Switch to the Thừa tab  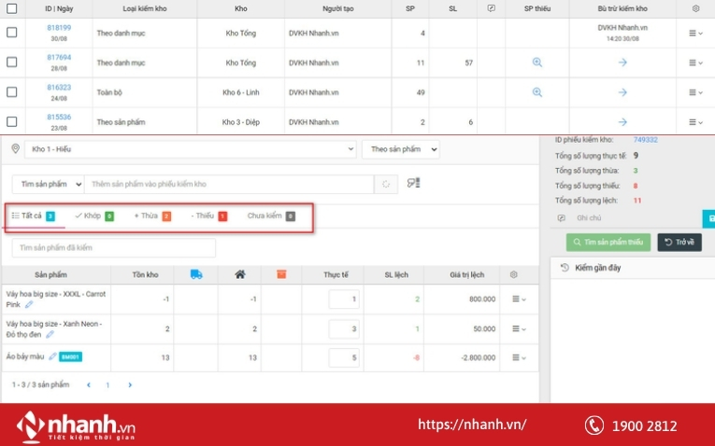point(151,216)
